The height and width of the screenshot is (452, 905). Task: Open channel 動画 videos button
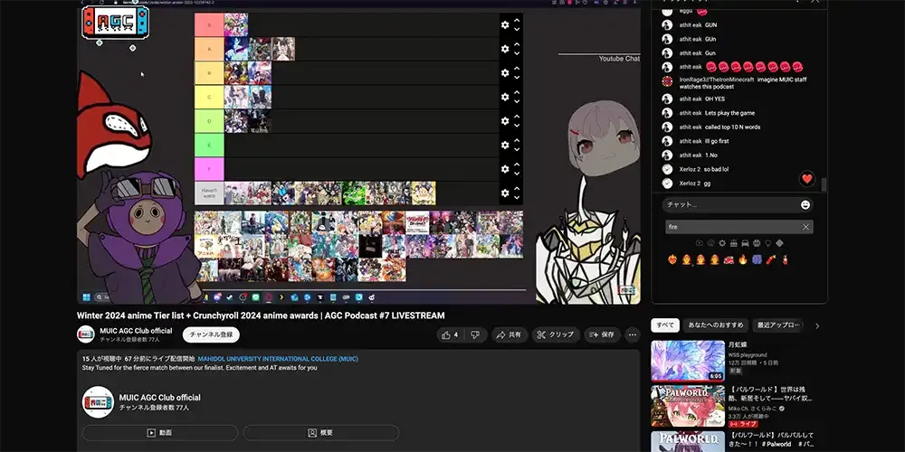[160, 433]
